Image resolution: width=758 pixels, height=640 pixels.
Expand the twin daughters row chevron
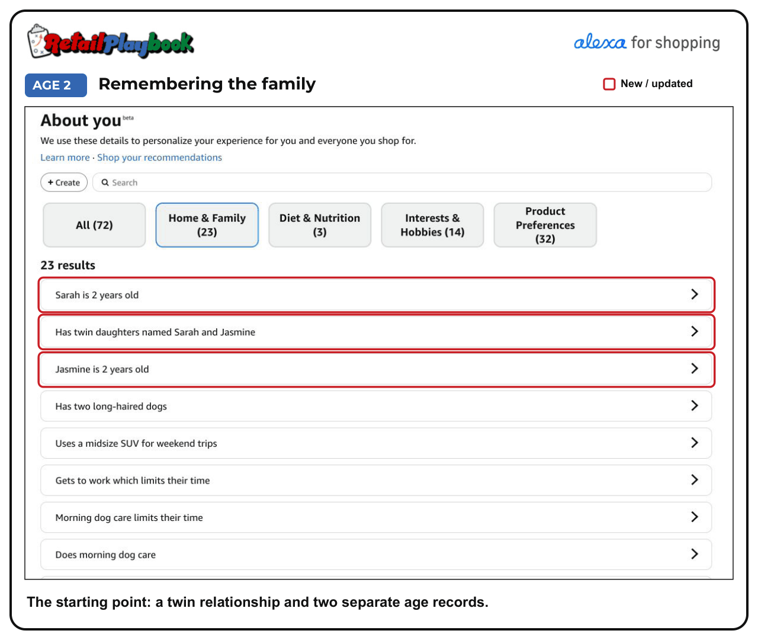click(x=695, y=331)
